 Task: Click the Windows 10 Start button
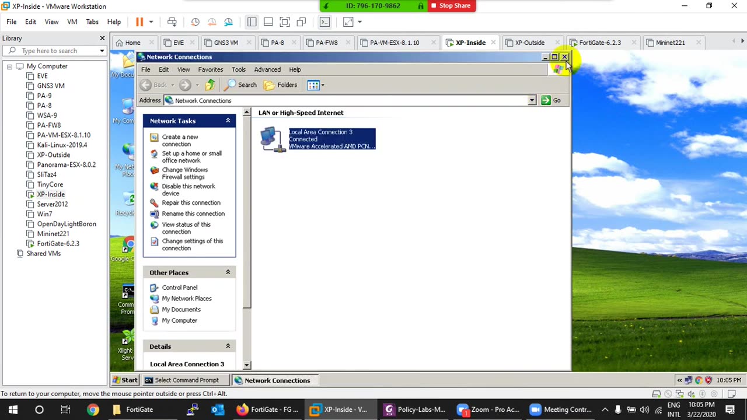[x=13, y=409]
